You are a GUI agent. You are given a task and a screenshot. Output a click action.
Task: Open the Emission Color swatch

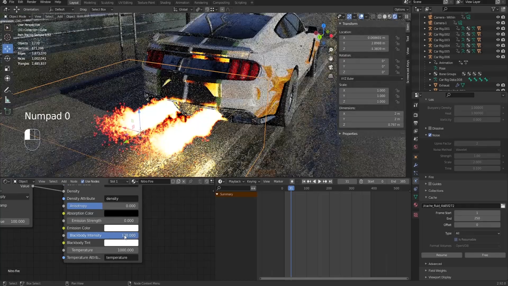(x=121, y=228)
